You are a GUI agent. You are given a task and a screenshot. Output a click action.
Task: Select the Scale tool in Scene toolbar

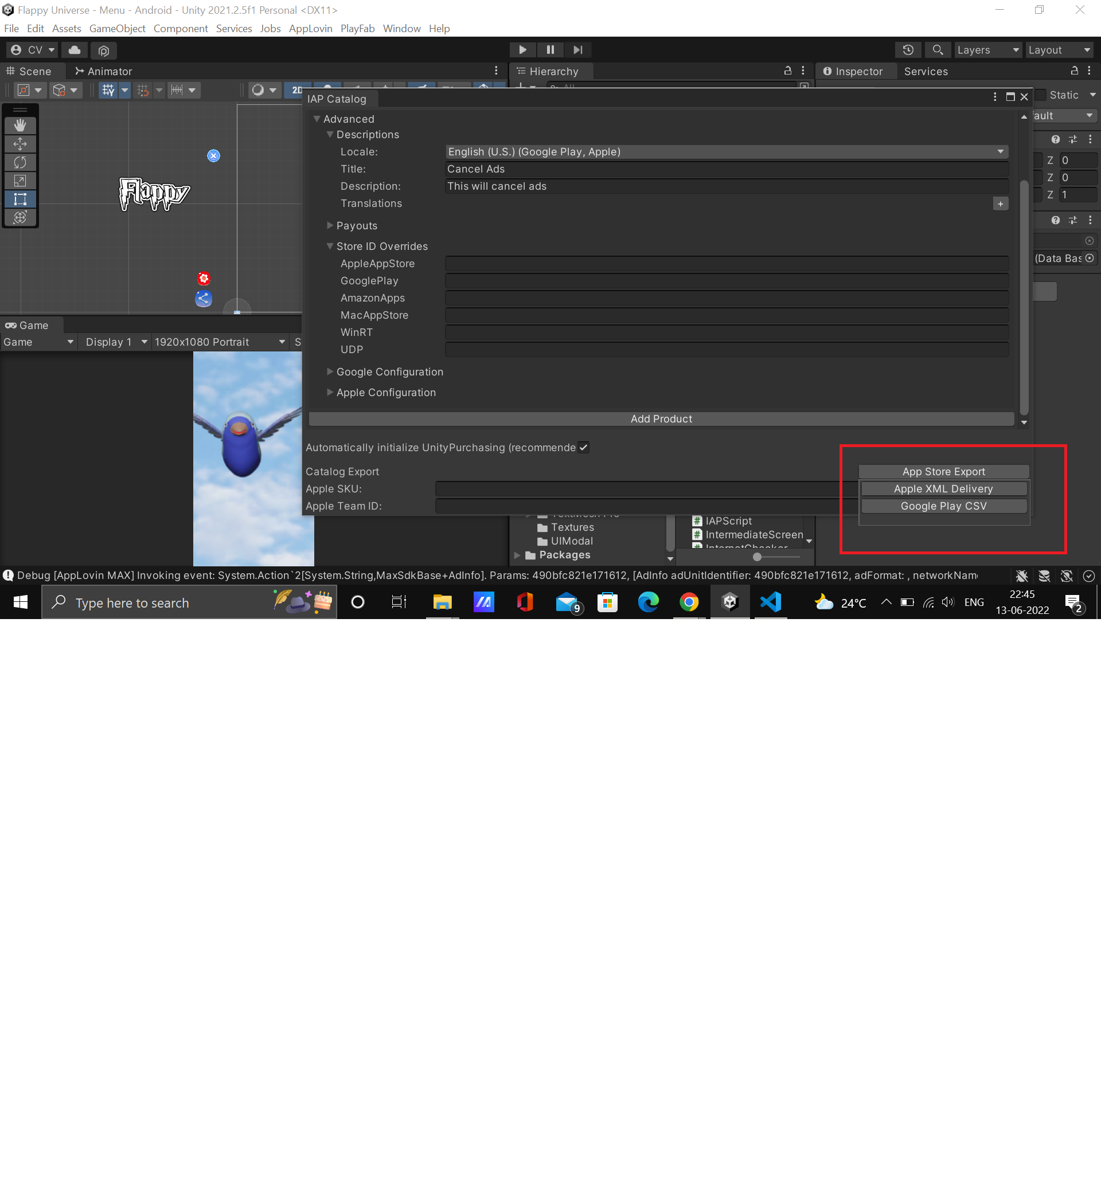pyautogui.click(x=20, y=181)
